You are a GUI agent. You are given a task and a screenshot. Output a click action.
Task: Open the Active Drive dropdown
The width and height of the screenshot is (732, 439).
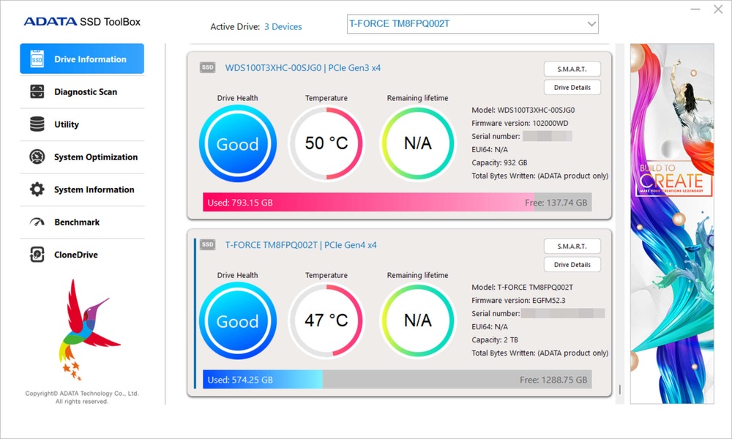pos(591,24)
